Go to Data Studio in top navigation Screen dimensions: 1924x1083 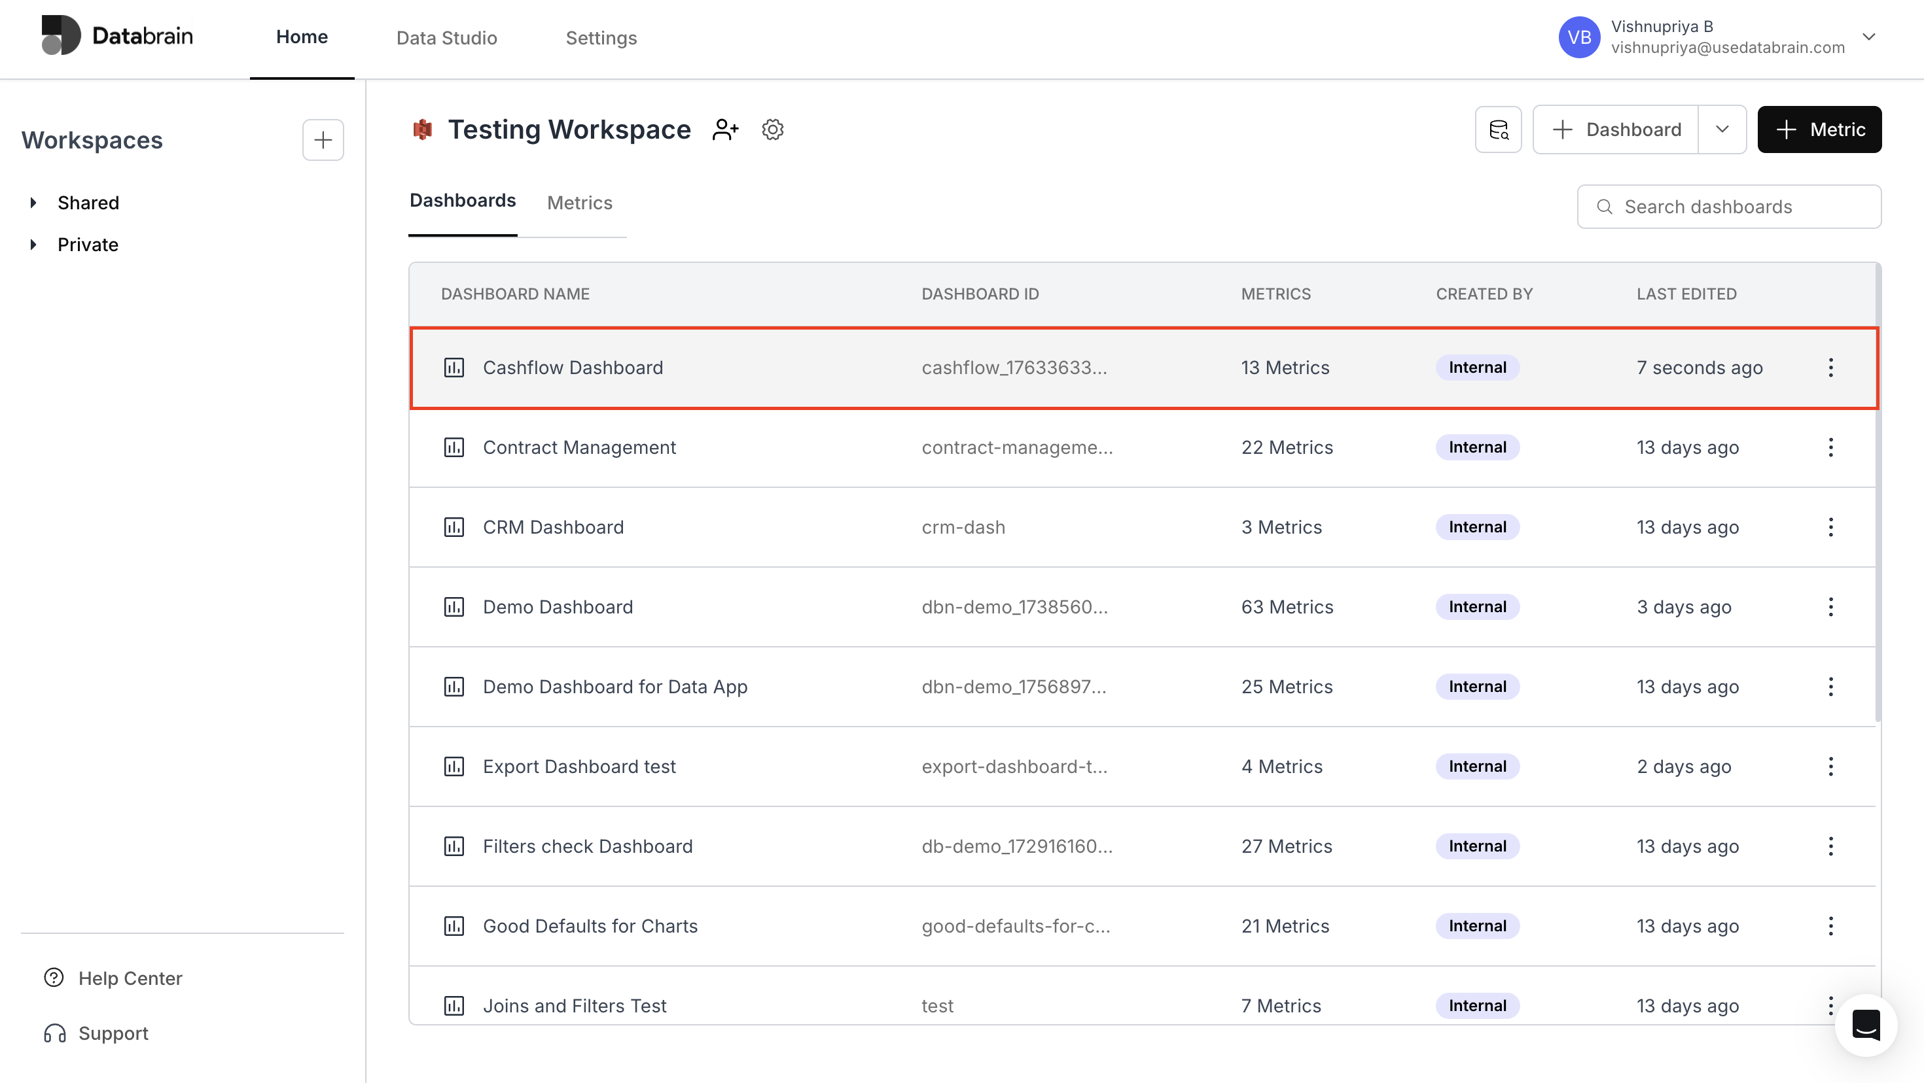click(446, 37)
